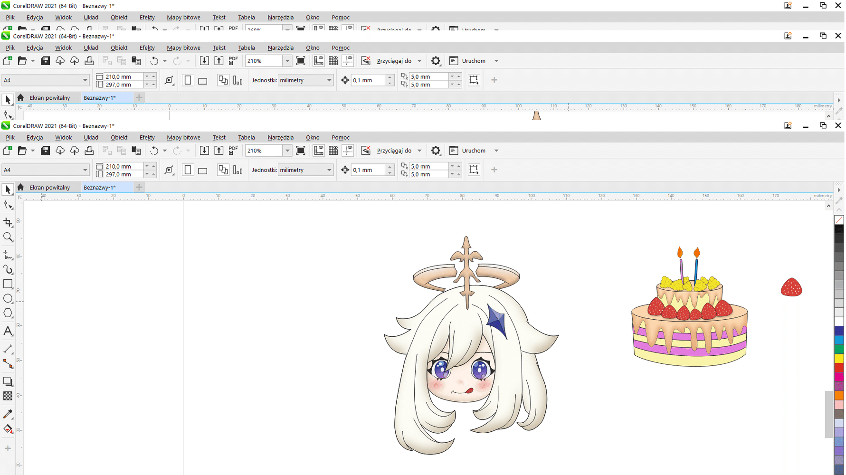Select the Pick tool
The width and height of the screenshot is (846, 475).
tap(8, 190)
